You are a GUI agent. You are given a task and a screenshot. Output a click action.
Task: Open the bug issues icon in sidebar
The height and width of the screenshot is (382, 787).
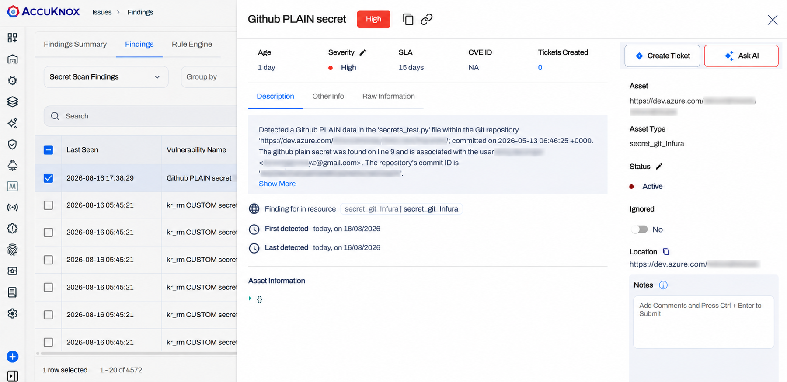(x=12, y=80)
